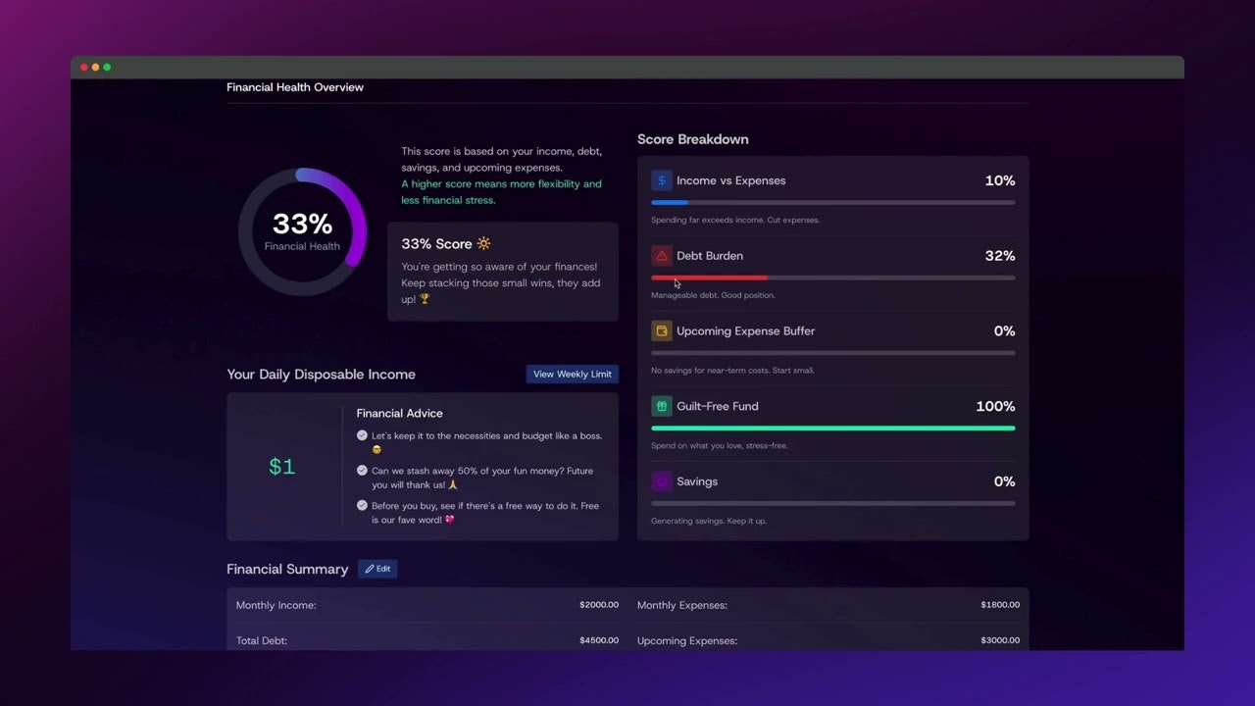
Task: Click 'Generating savings. Keep it up.' note
Action: click(709, 521)
